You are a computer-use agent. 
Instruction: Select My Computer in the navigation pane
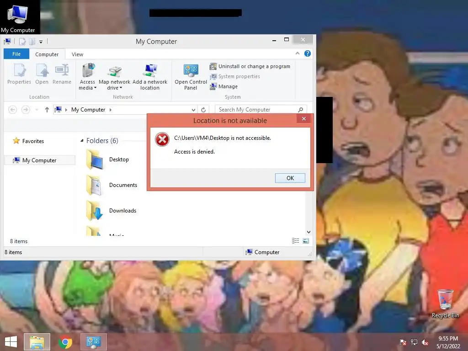tap(39, 160)
